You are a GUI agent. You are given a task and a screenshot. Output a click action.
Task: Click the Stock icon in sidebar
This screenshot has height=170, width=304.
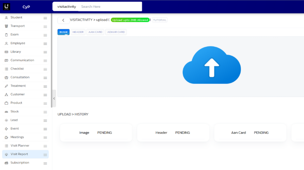pyautogui.click(x=6, y=112)
